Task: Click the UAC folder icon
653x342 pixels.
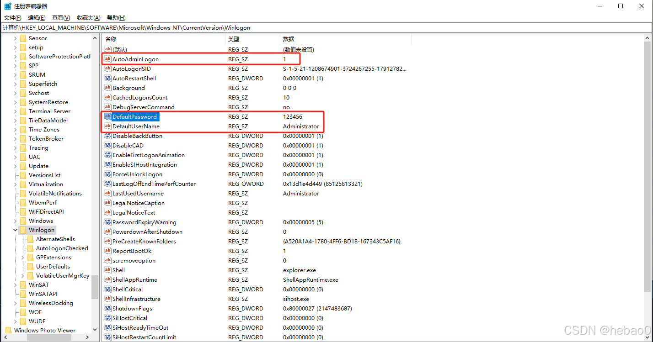Action: click(x=23, y=157)
